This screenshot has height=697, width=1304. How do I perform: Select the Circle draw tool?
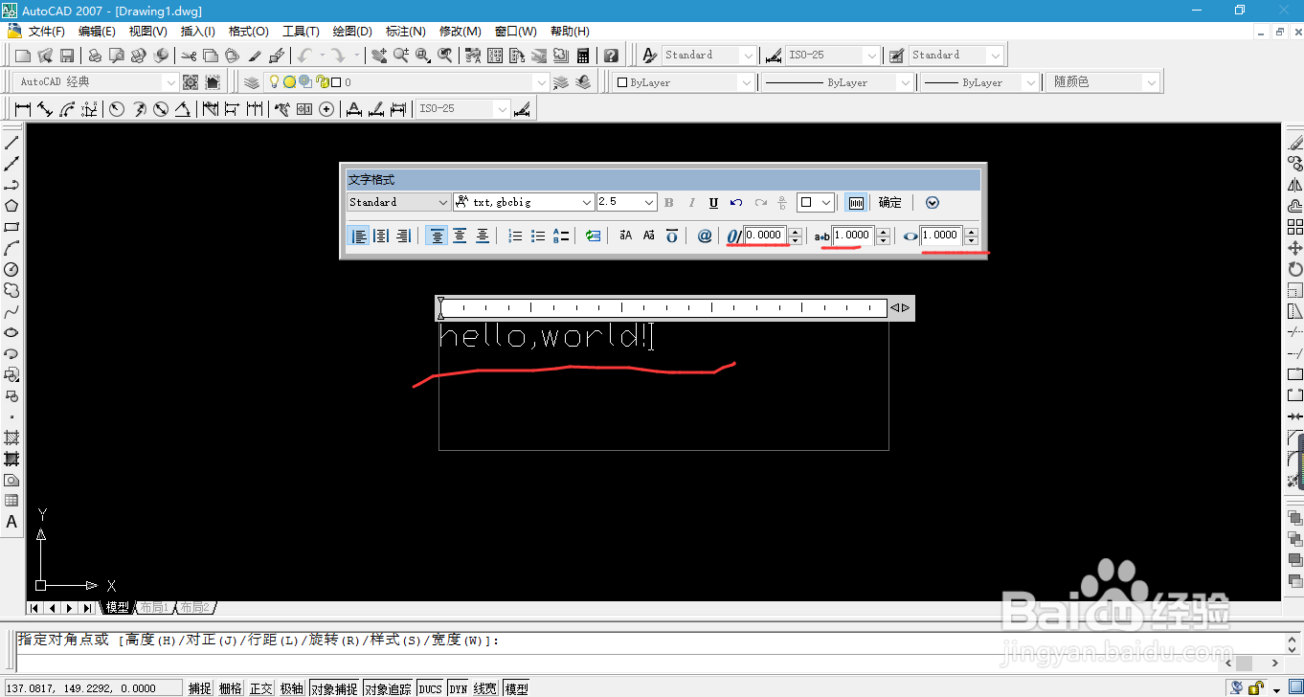pos(11,269)
